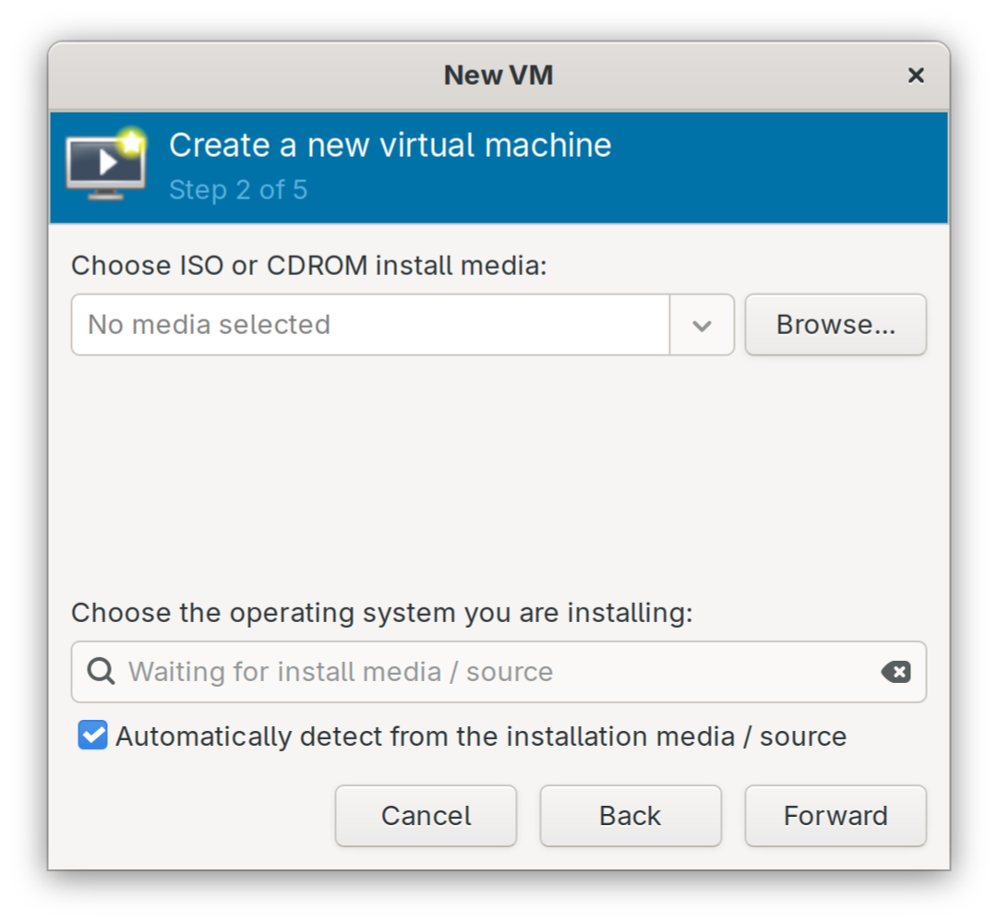The width and height of the screenshot is (997, 923).
Task: Click the New VM title bar
Action: [498, 75]
